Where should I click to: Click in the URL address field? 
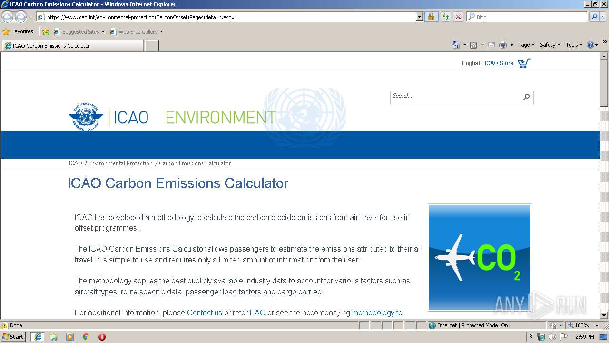(x=230, y=17)
